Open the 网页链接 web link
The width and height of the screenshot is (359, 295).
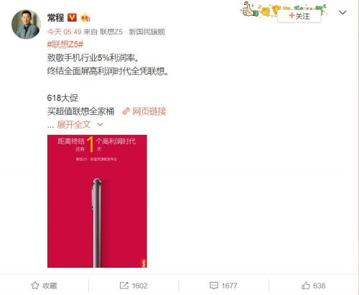(x=149, y=111)
